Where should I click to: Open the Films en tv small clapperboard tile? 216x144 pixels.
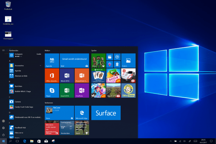click(x=110, y=57)
